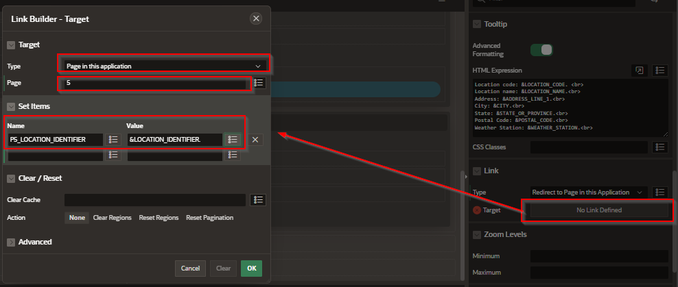The width and height of the screenshot is (678, 287).
Task: Select the Reset Regions action
Action: [159, 218]
